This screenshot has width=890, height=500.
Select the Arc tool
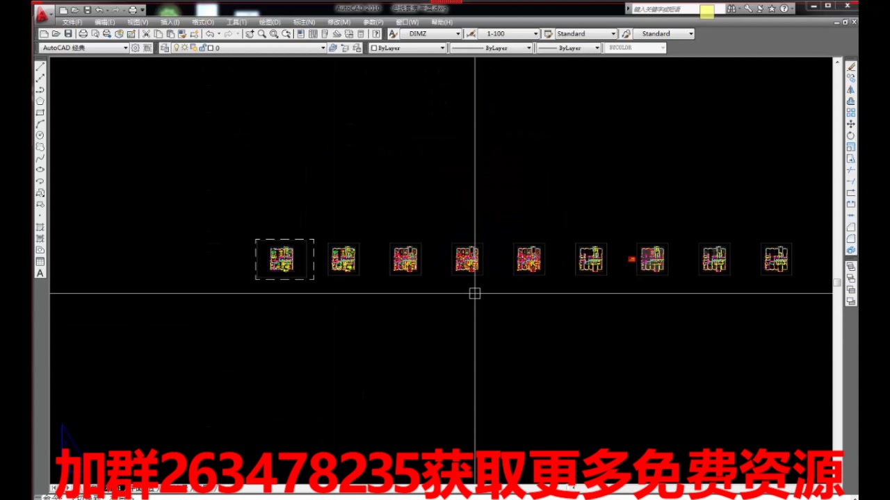point(40,124)
